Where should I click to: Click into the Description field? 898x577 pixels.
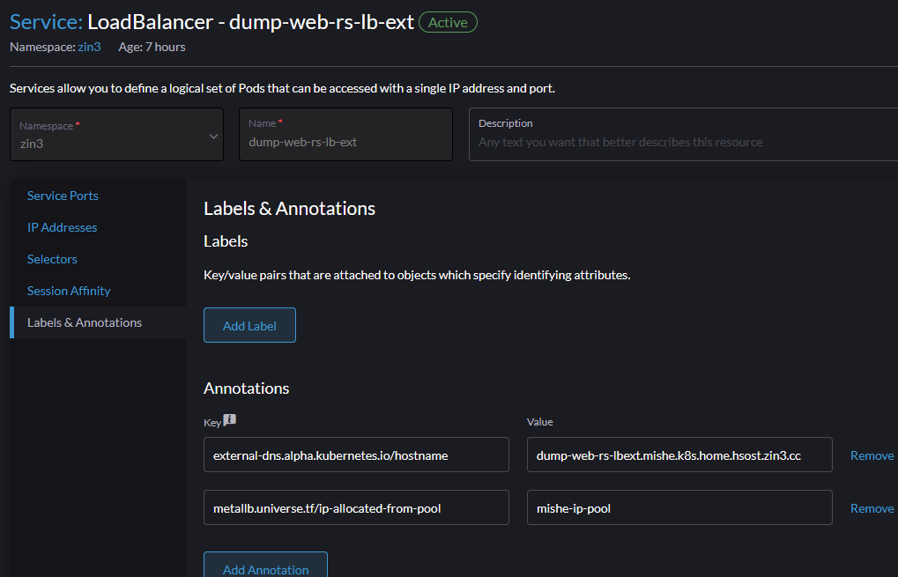click(683, 135)
